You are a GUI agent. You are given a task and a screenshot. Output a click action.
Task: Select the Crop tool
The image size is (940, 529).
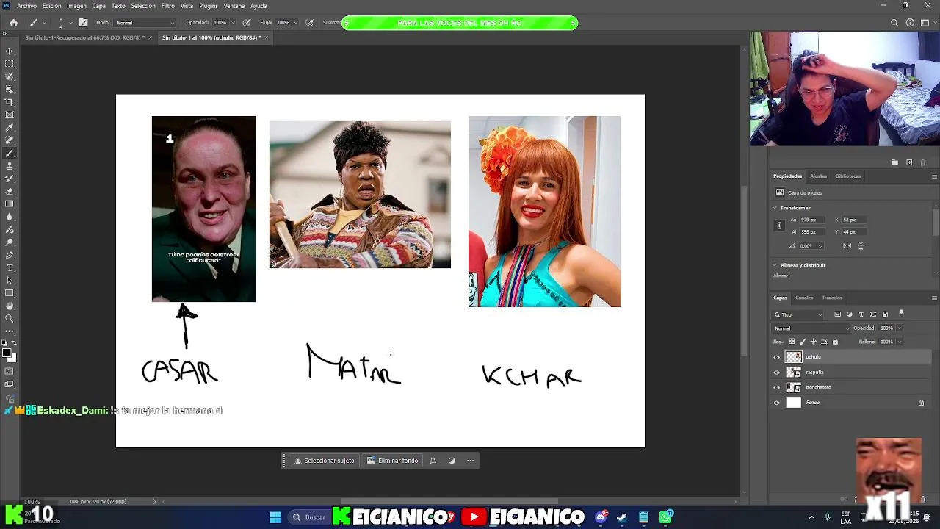[x=10, y=102]
